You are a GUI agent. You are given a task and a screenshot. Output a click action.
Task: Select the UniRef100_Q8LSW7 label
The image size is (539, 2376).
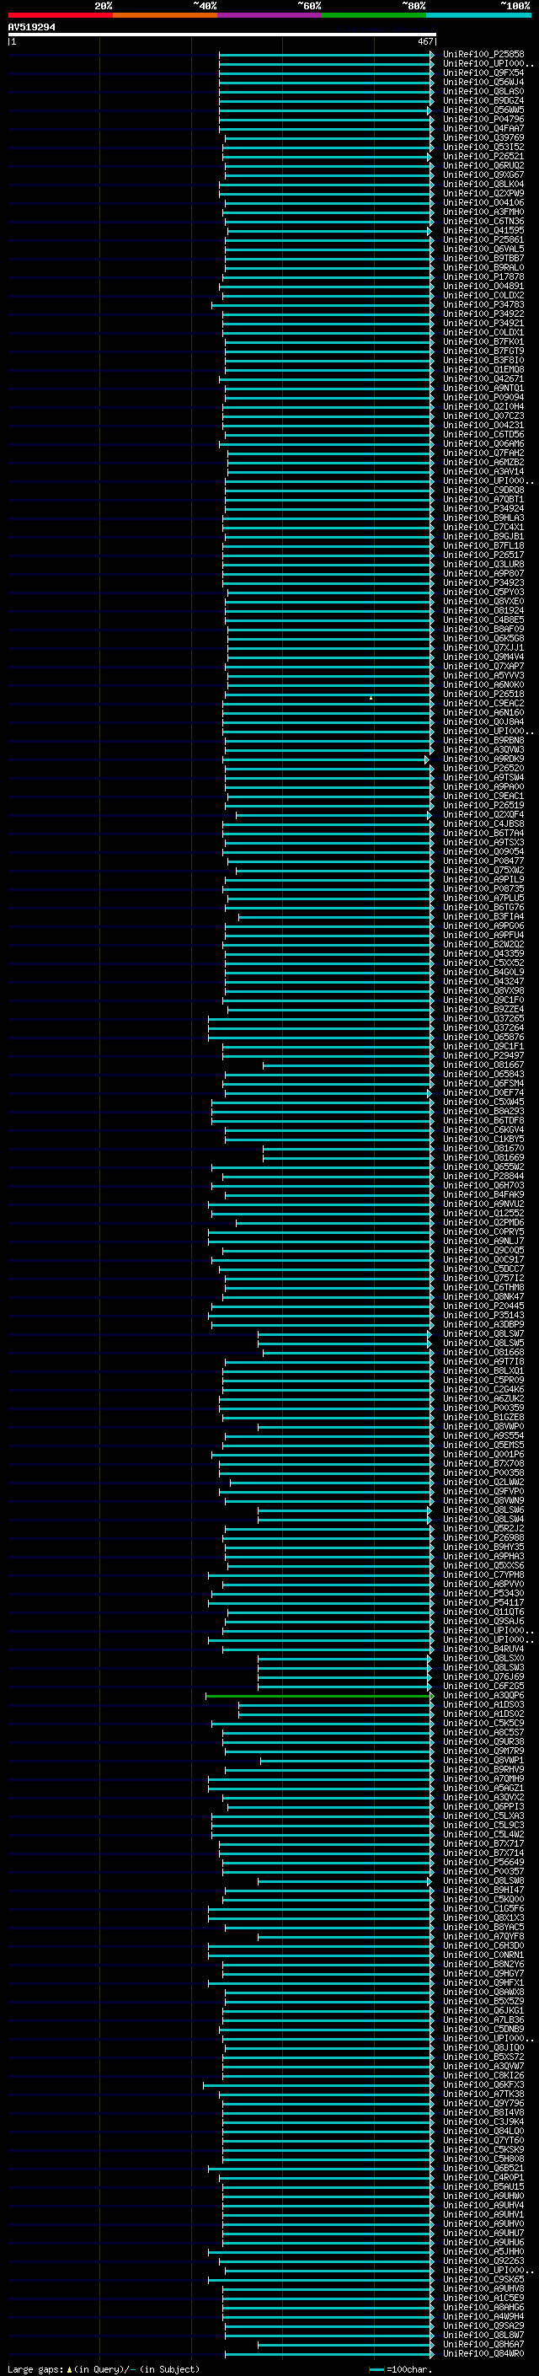click(x=483, y=1333)
